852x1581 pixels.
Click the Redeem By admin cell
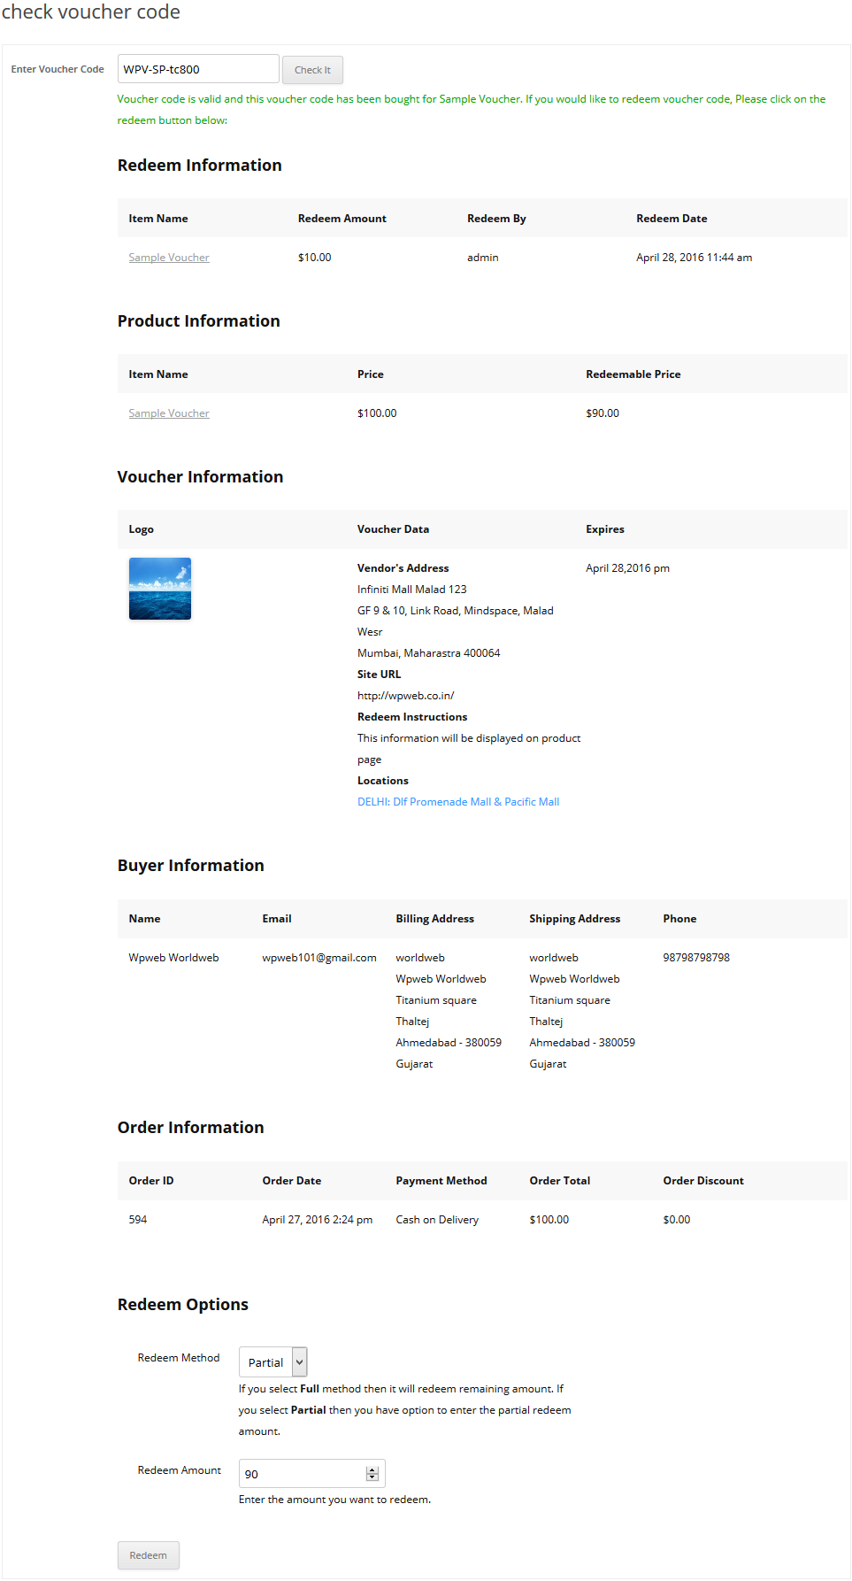point(483,258)
